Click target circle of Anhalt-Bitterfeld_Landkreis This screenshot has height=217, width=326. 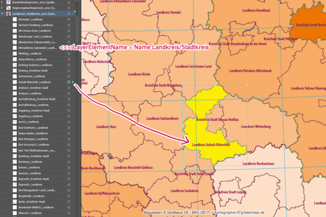pyautogui.click(x=69, y=82)
